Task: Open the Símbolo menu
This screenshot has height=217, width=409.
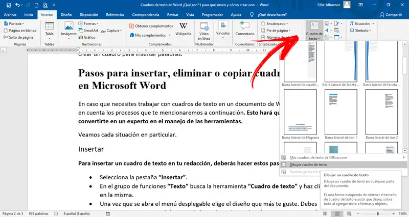Action: (x=361, y=31)
